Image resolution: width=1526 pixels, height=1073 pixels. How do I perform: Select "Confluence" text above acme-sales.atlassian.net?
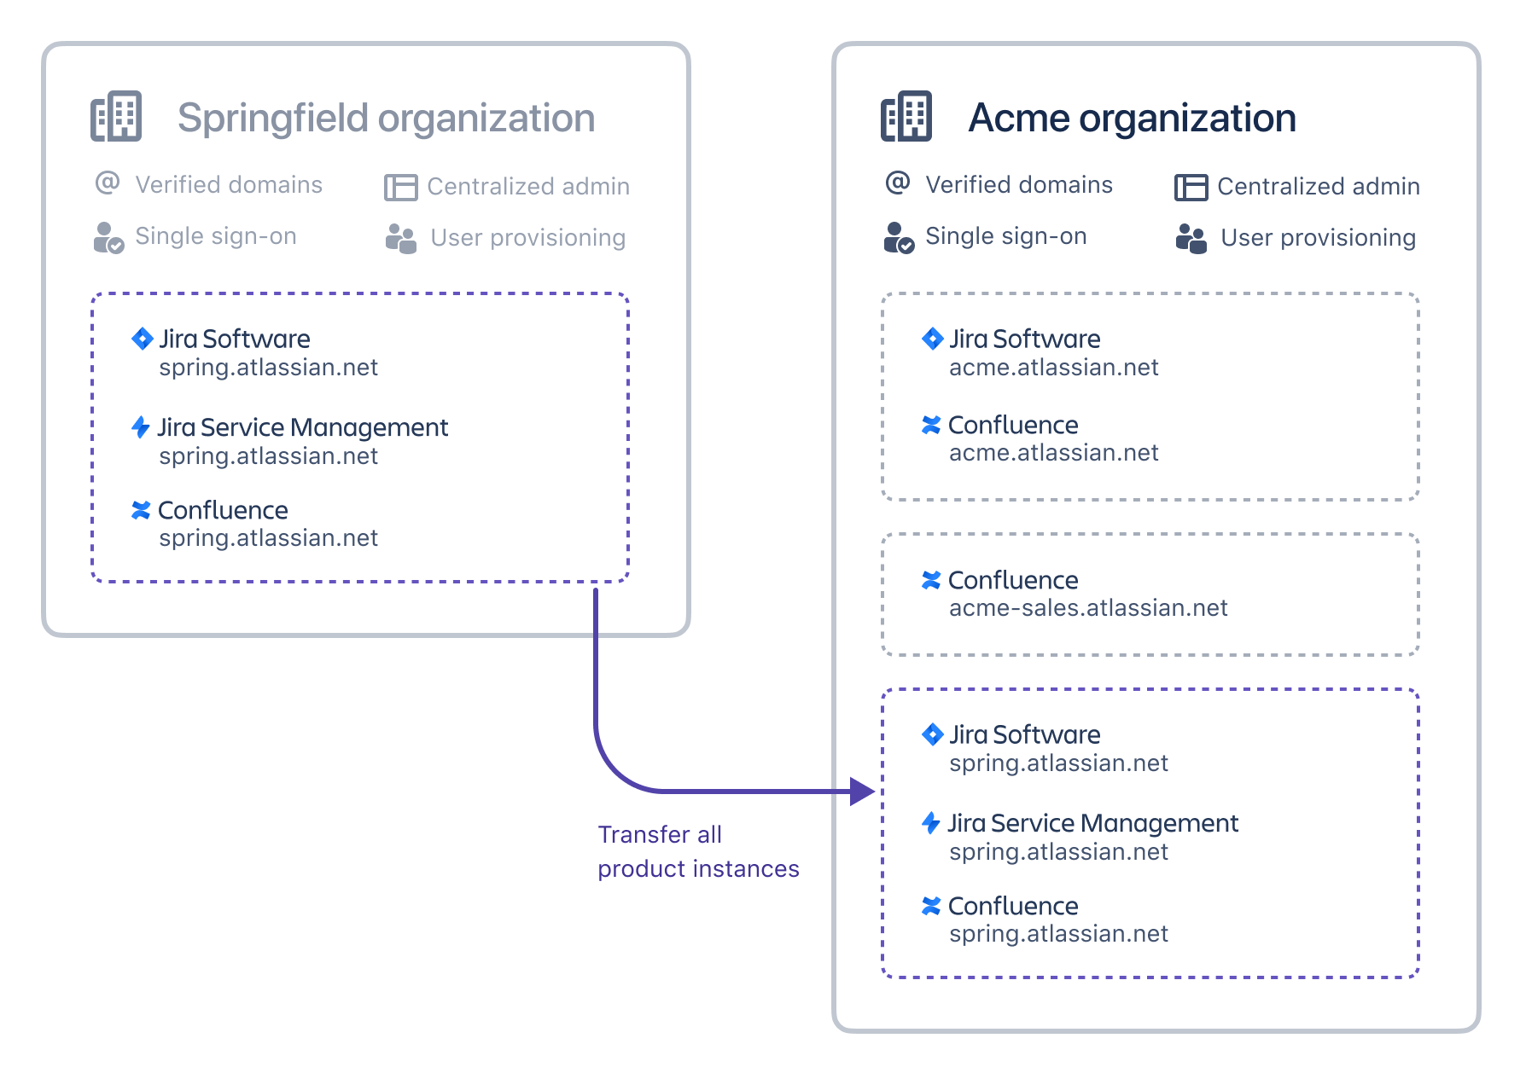click(x=1013, y=580)
